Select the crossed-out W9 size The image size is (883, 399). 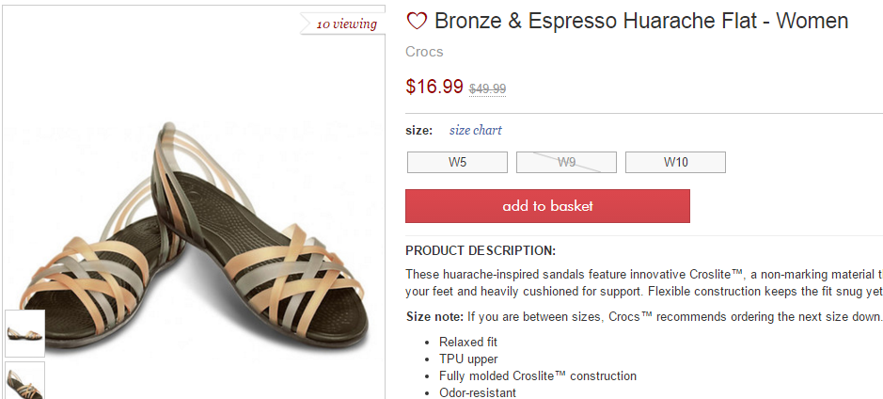click(x=566, y=162)
